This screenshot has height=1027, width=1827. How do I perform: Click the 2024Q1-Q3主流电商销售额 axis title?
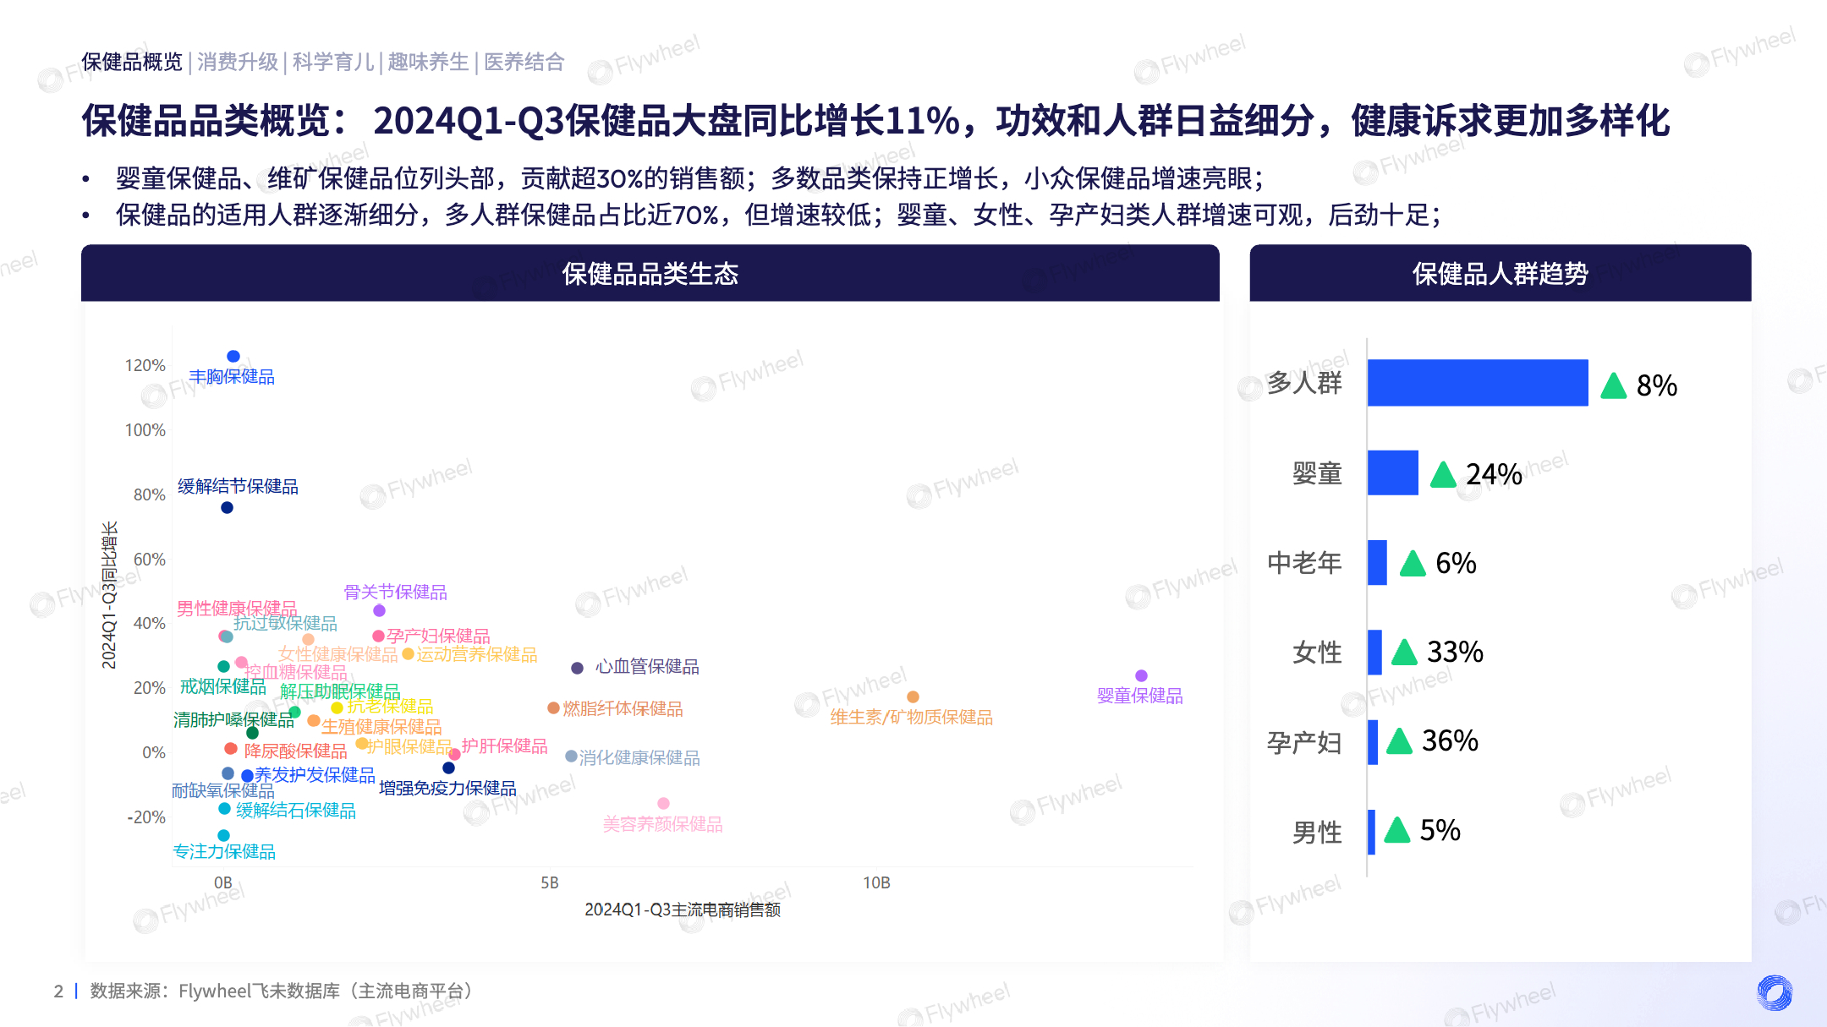683,910
